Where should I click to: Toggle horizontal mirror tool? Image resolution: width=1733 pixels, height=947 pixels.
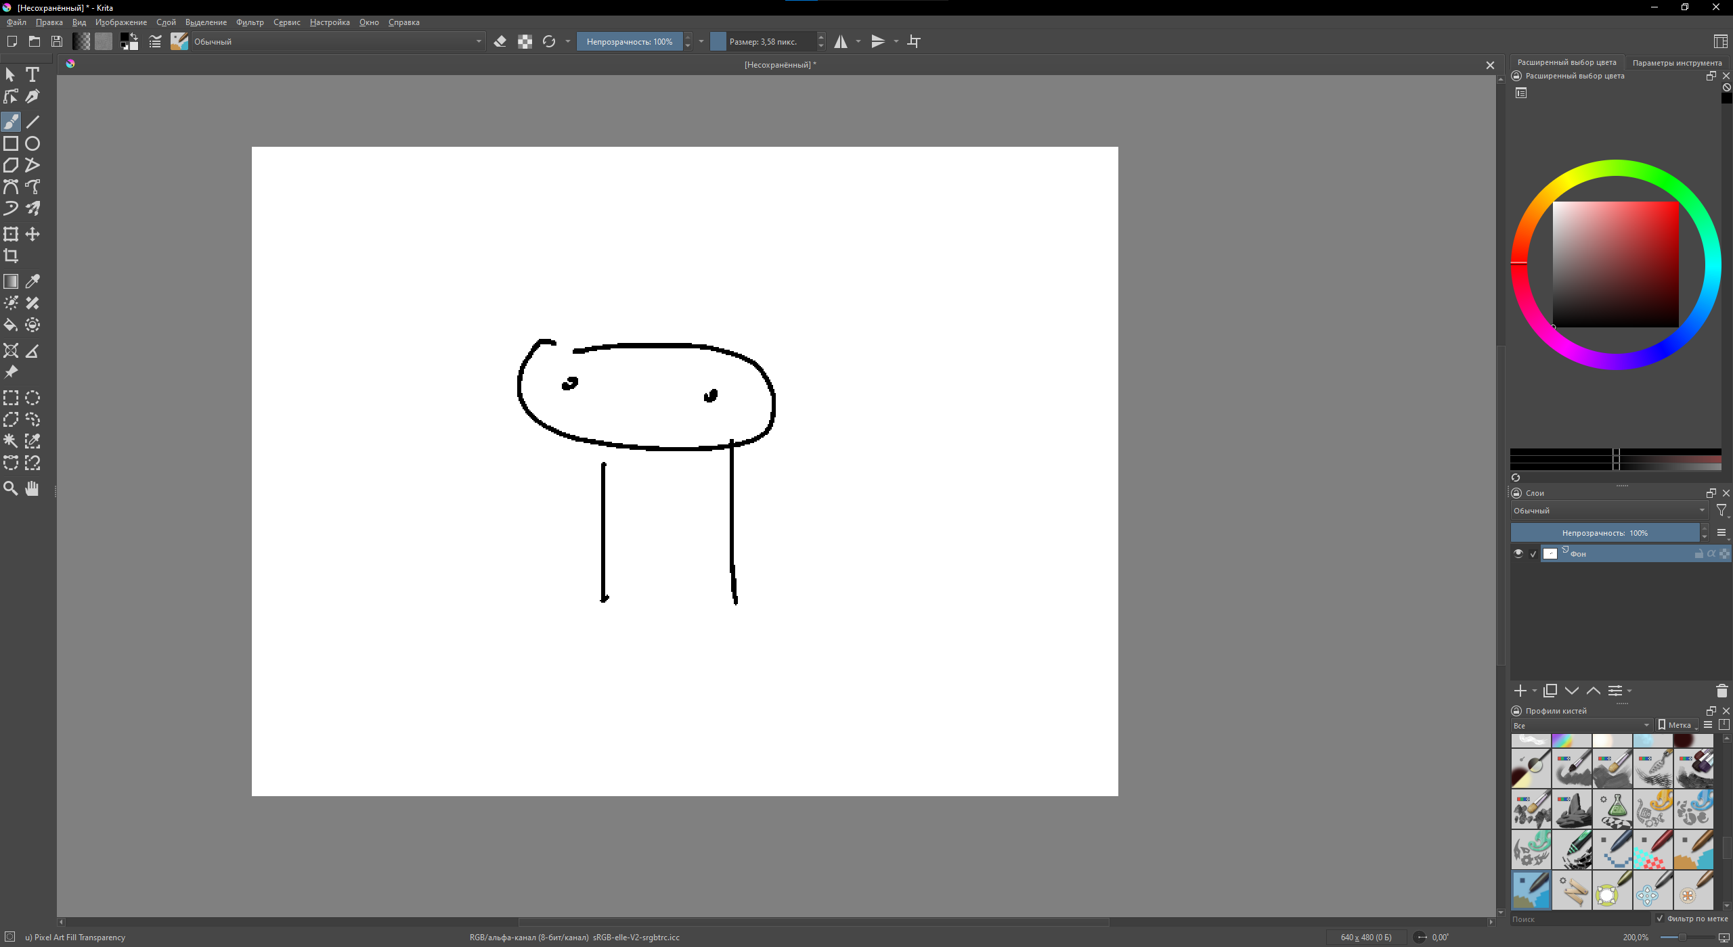[x=841, y=42]
